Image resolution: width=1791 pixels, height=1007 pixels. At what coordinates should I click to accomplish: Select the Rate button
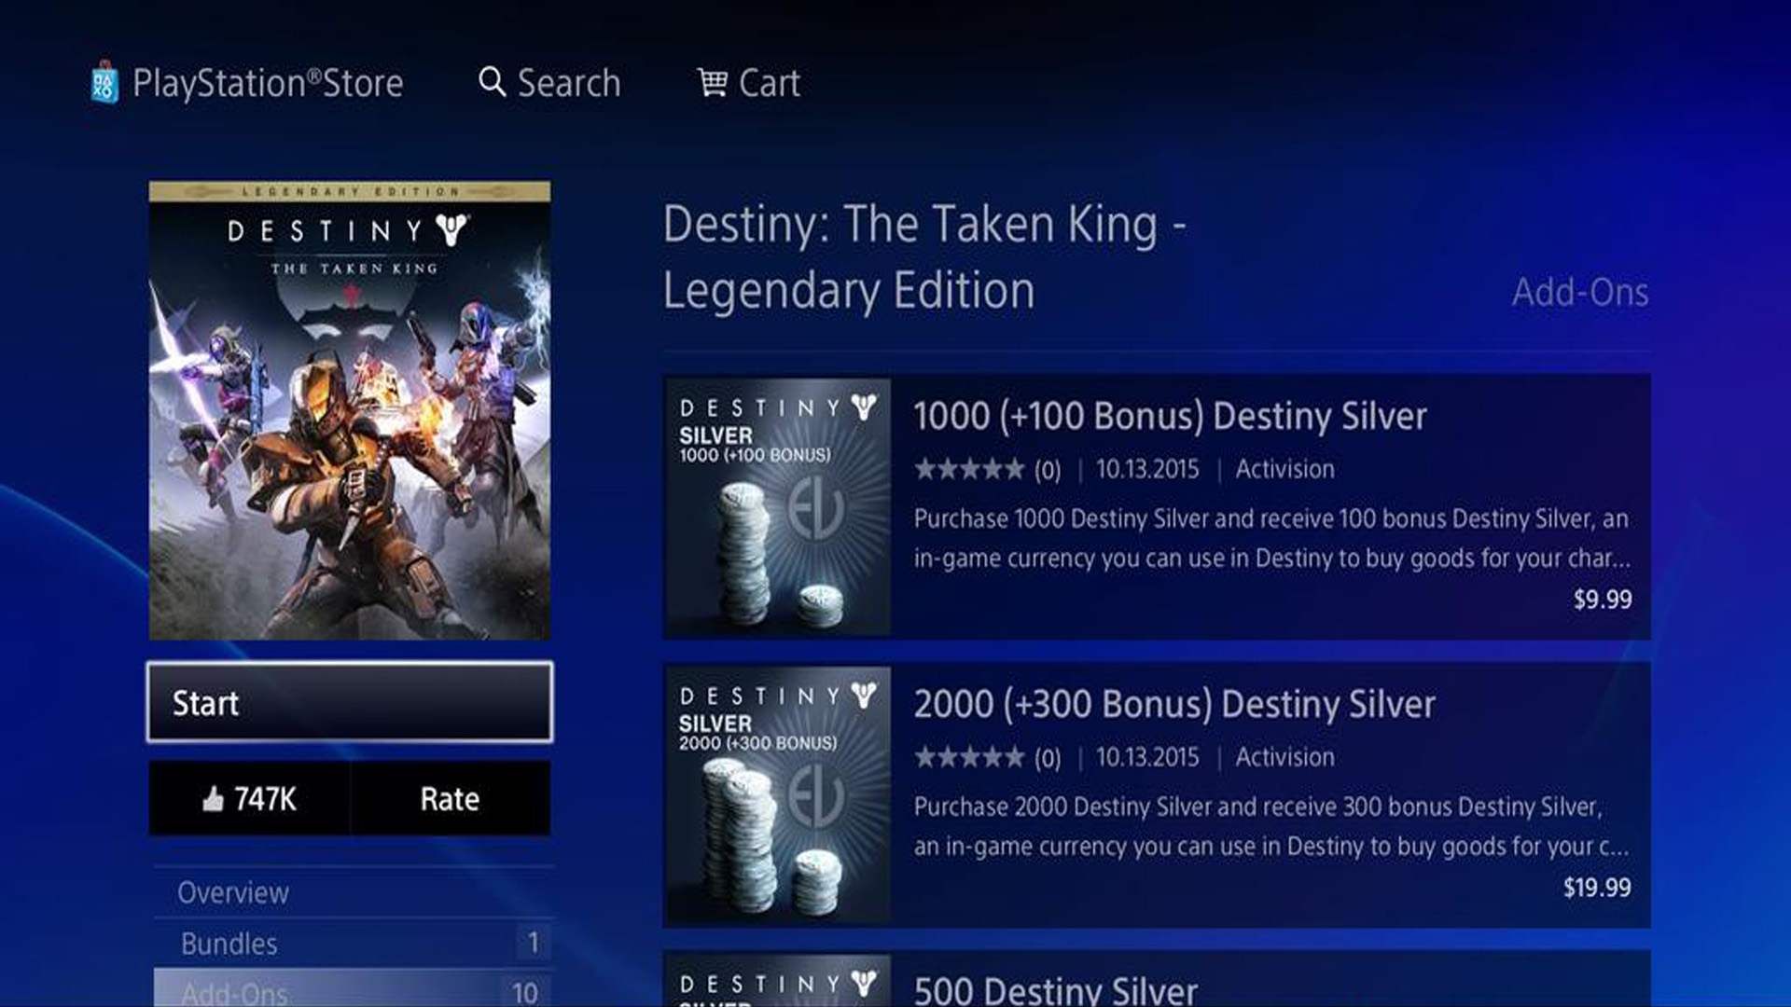pos(450,799)
